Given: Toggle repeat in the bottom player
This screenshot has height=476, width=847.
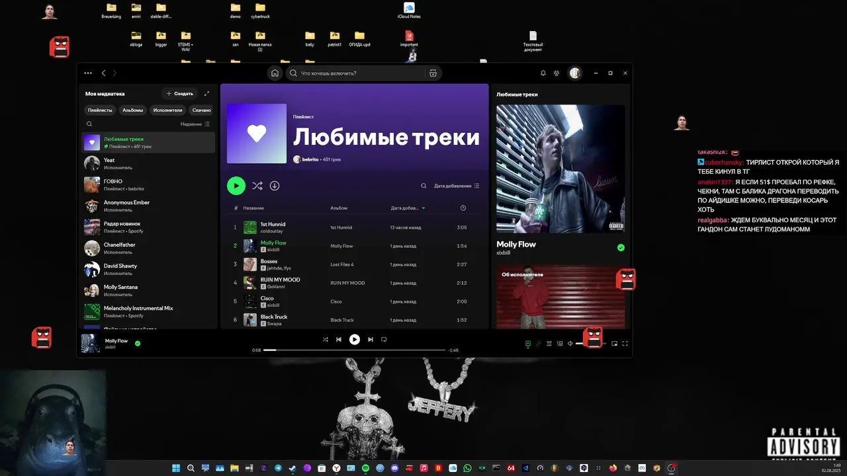Looking at the screenshot, I should (x=384, y=340).
